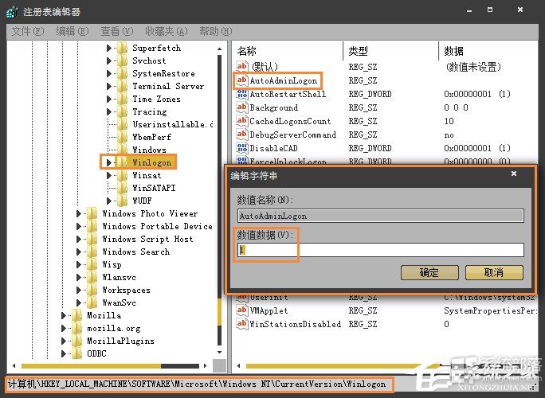Click the tree pane scroll-right arrow
The height and width of the screenshot is (398, 545).
(x=206, y=365)
